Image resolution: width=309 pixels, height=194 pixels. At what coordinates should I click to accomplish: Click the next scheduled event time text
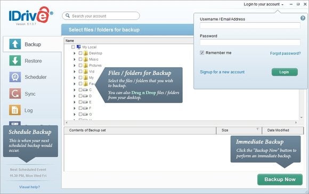pyautogui.click(x=28, y=176)
